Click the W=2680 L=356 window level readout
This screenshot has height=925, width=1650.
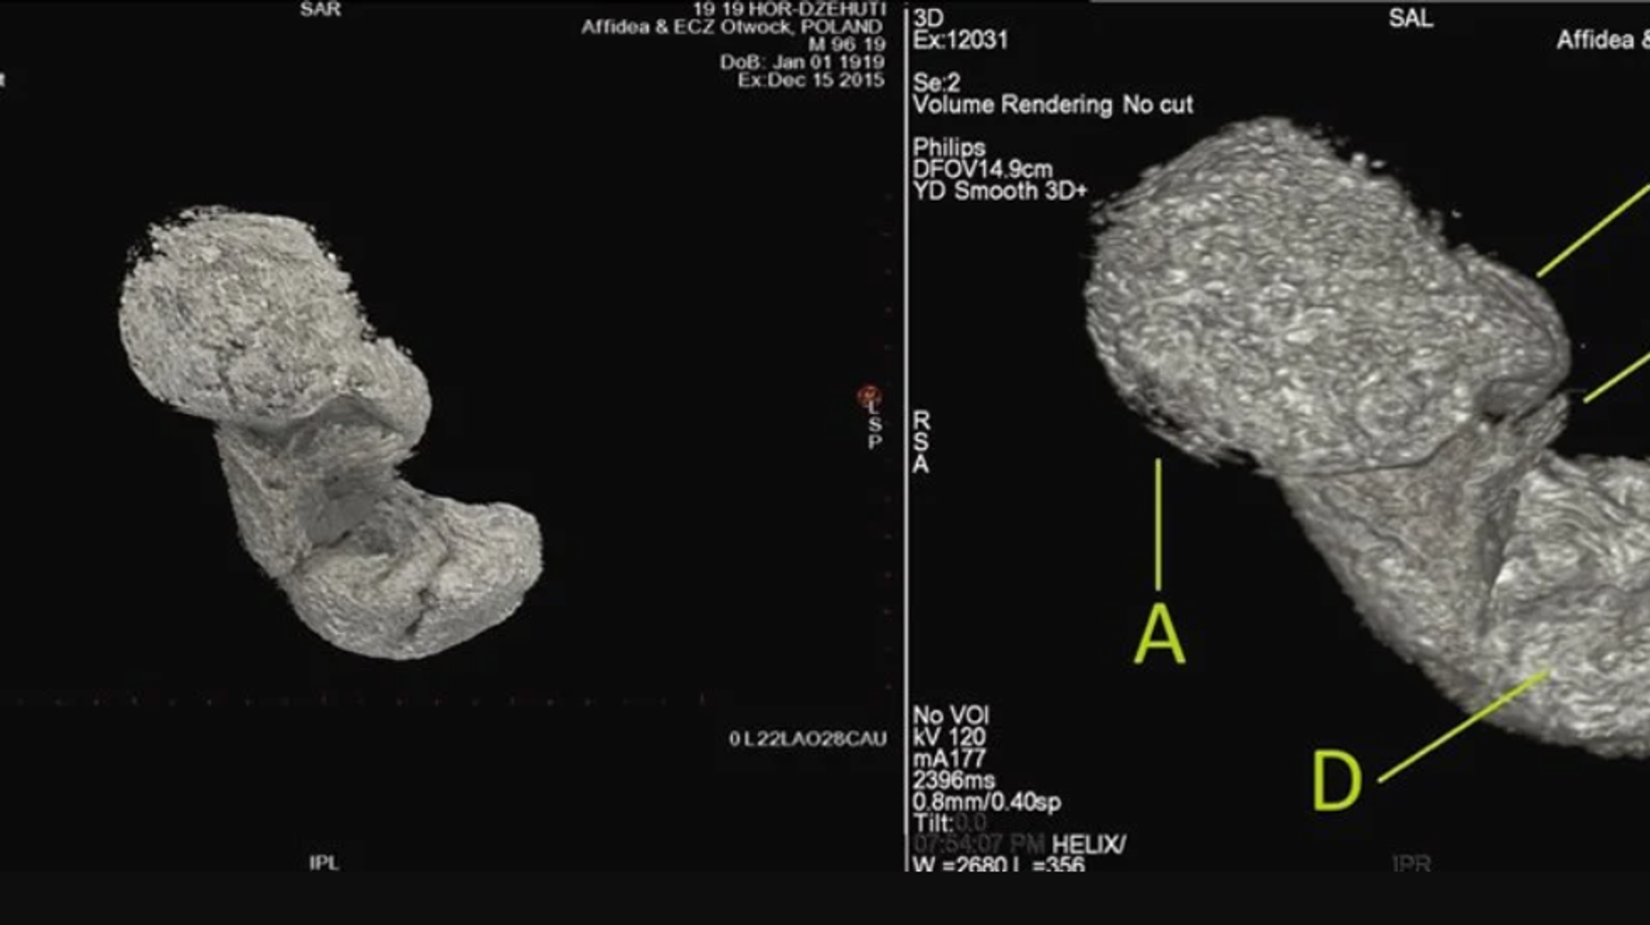(x=998, y=864)
